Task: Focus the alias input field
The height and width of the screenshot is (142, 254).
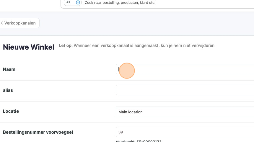Action: (x=185, y=90)
